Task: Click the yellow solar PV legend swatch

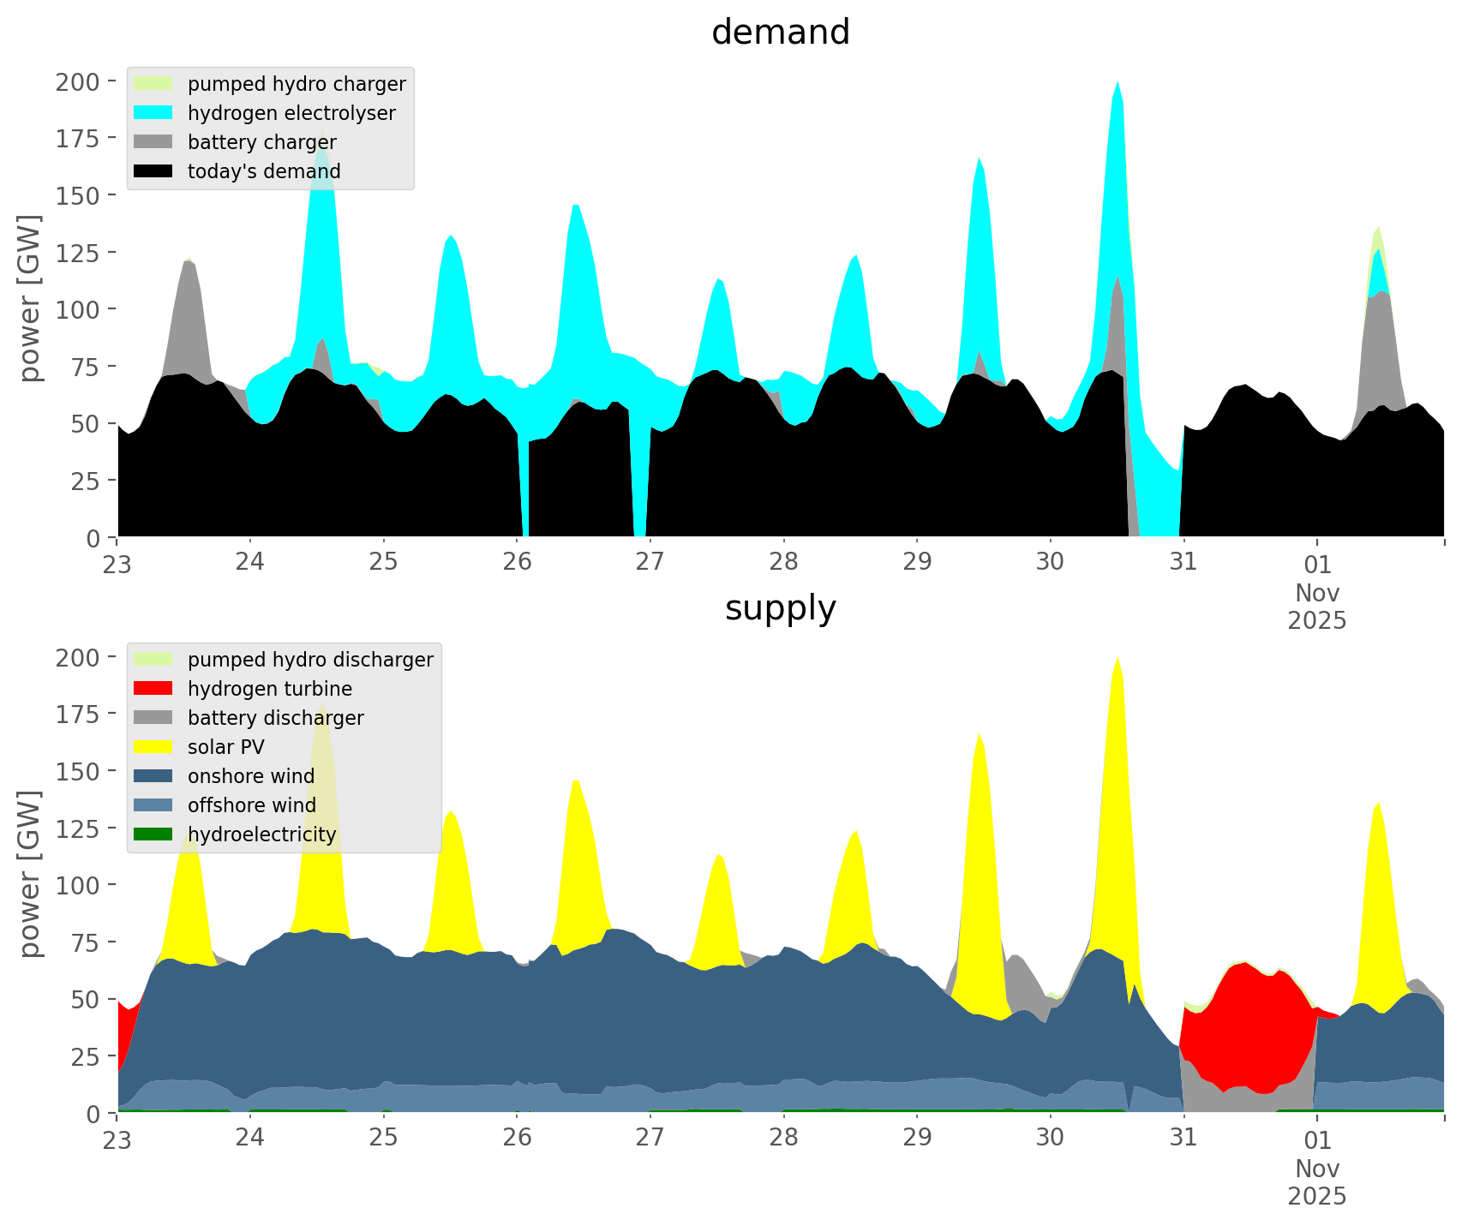Action: [x=153, y=747]
